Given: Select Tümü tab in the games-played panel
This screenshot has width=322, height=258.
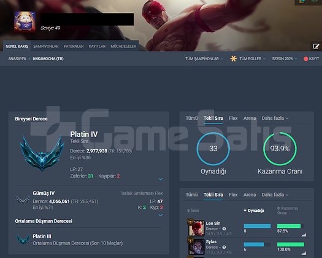Looking at the screenshot, I should [x=191, y=118].
